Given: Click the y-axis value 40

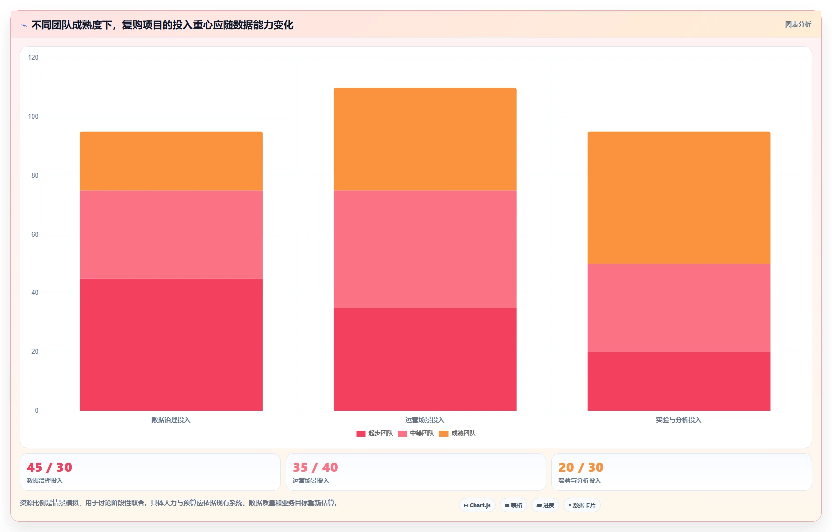Looking at the screenshot, I should coord(35,293).
